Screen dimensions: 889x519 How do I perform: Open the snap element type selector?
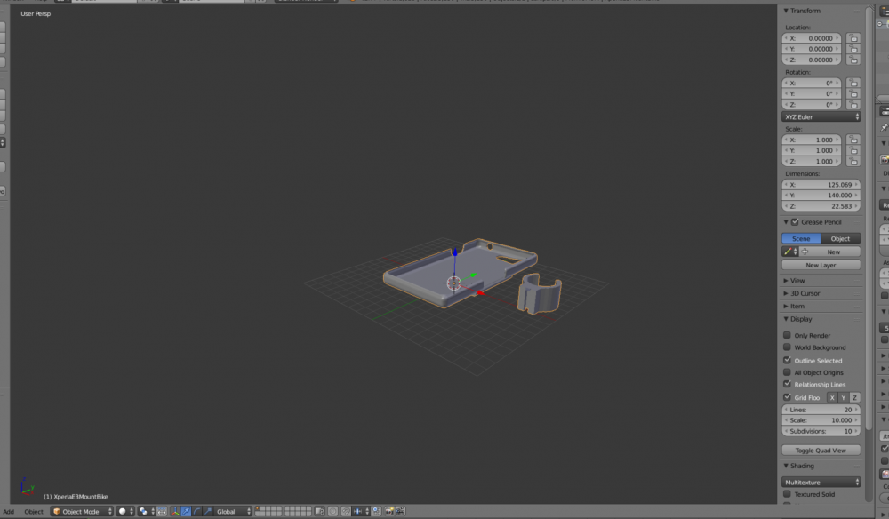(361, 512)
